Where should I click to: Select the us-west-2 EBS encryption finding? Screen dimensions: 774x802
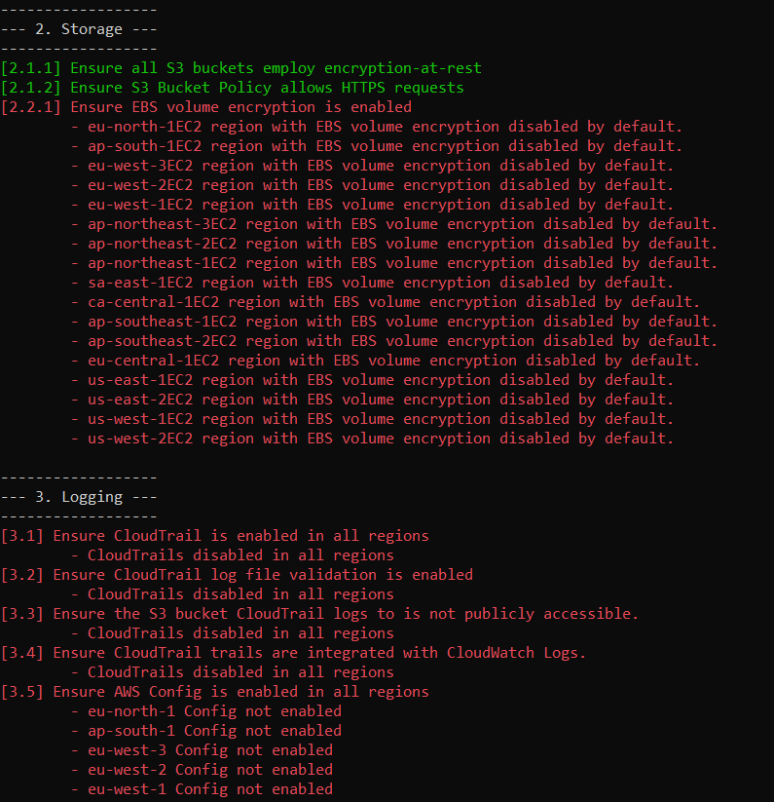[372, 439]
